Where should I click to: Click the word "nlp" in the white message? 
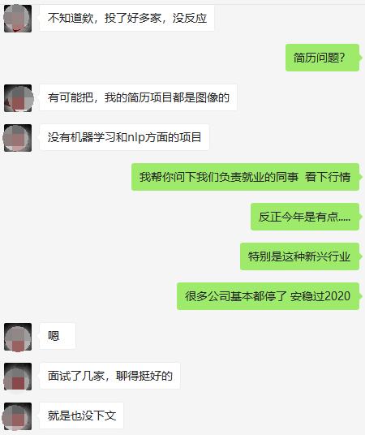136,138
